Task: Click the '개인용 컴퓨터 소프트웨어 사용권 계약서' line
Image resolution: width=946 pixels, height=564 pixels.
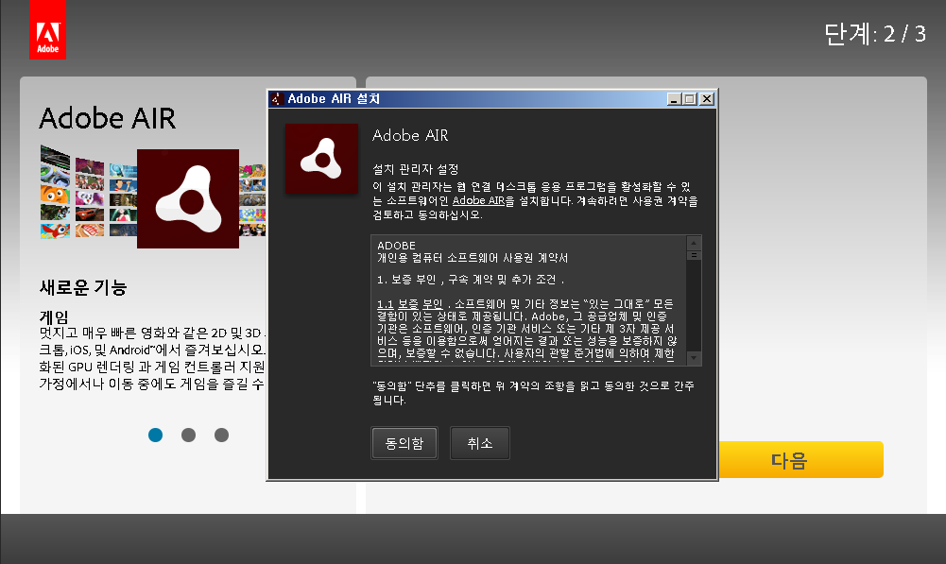Action: (x=473, y=258)
